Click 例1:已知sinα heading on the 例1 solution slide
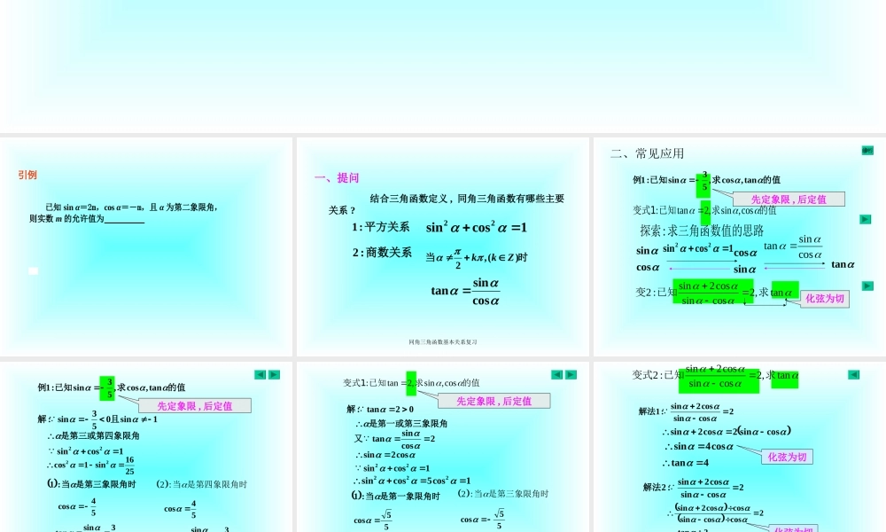 (112, 387)
